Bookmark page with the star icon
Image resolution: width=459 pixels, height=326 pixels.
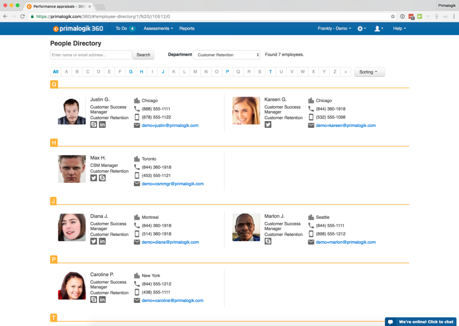click(393, 16)
